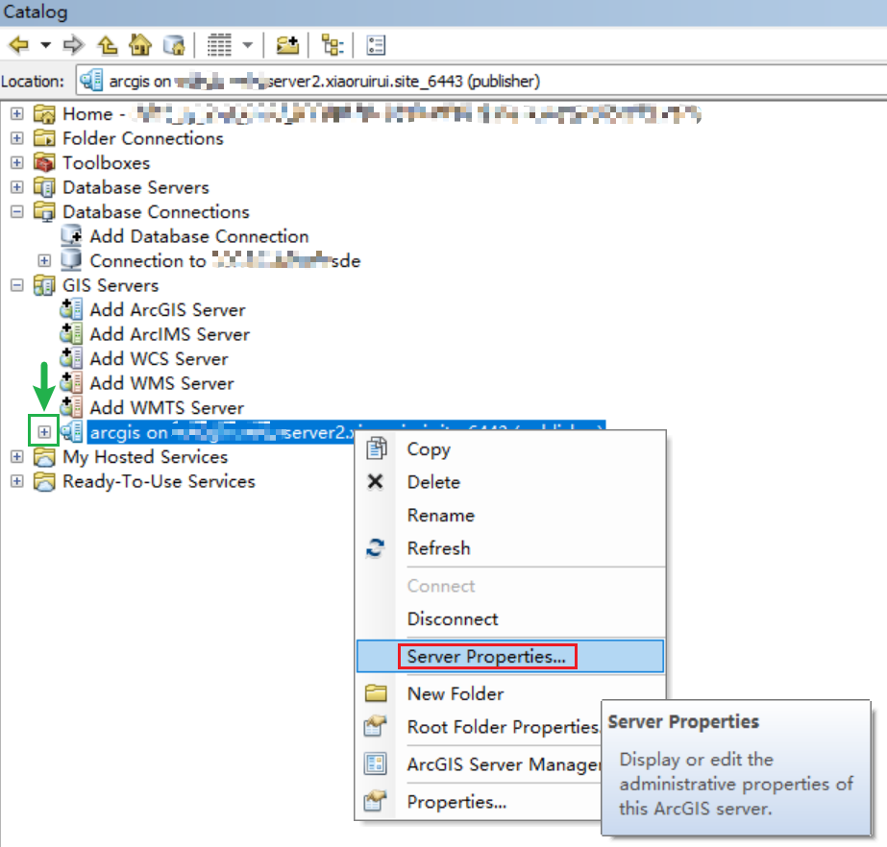This screenshot has height=847, width=887.
Task: Open the view mode dropdown arrow
Action: click(x=247, y=45)
